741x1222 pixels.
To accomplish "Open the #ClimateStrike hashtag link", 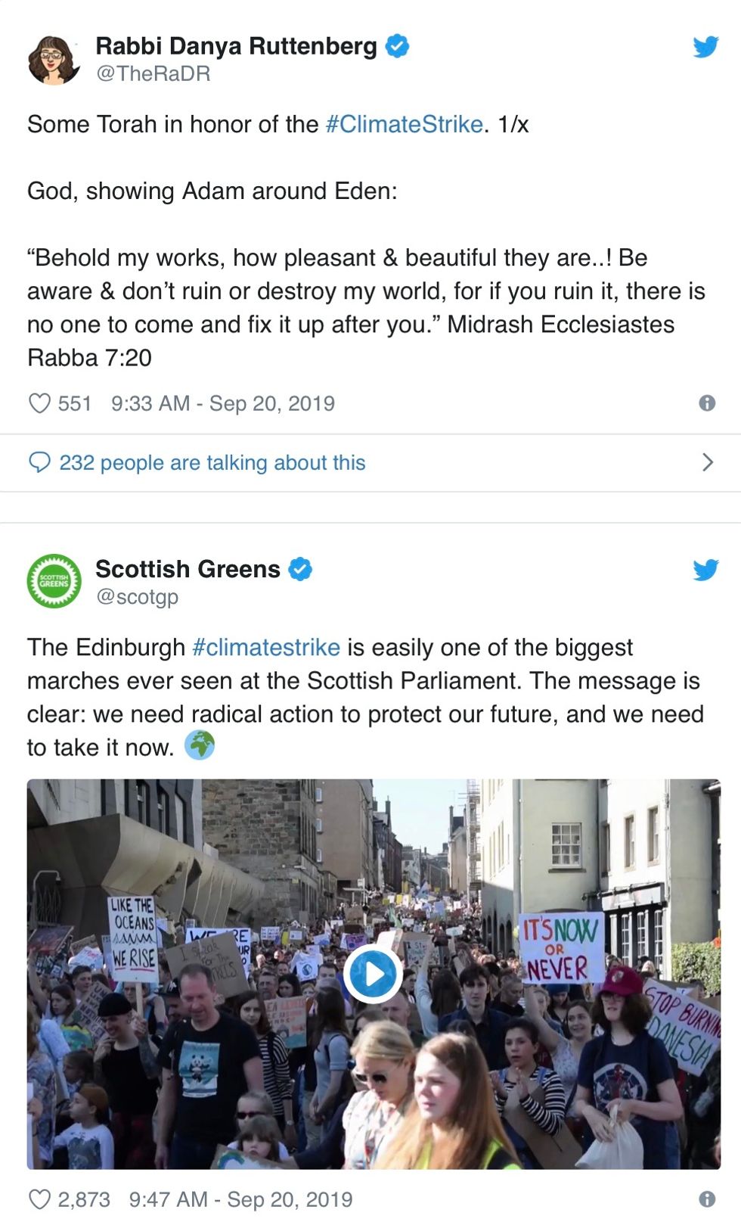I will 404,124.
